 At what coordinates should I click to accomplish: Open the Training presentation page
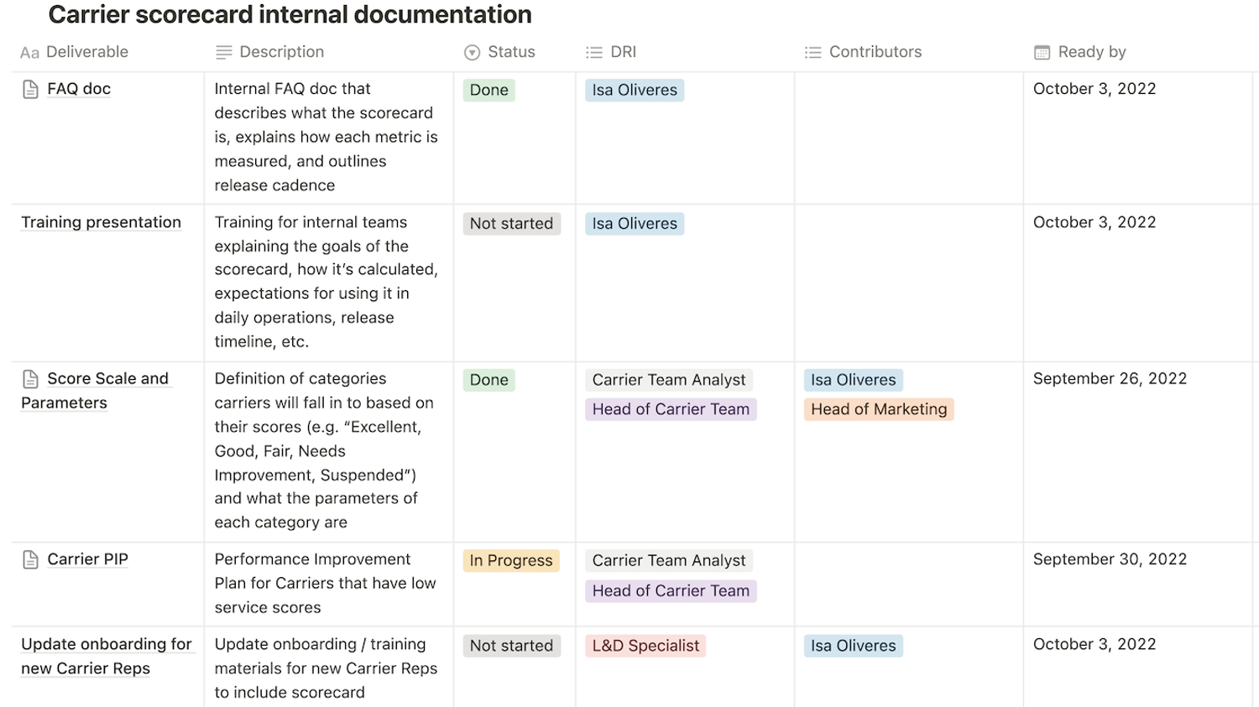click(x=101, y=222)
